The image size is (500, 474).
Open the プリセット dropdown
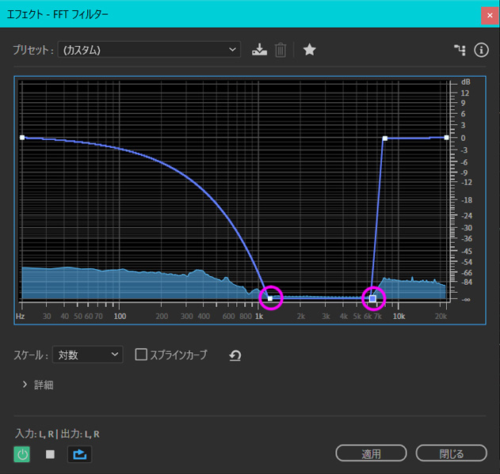tap(148, 50)
